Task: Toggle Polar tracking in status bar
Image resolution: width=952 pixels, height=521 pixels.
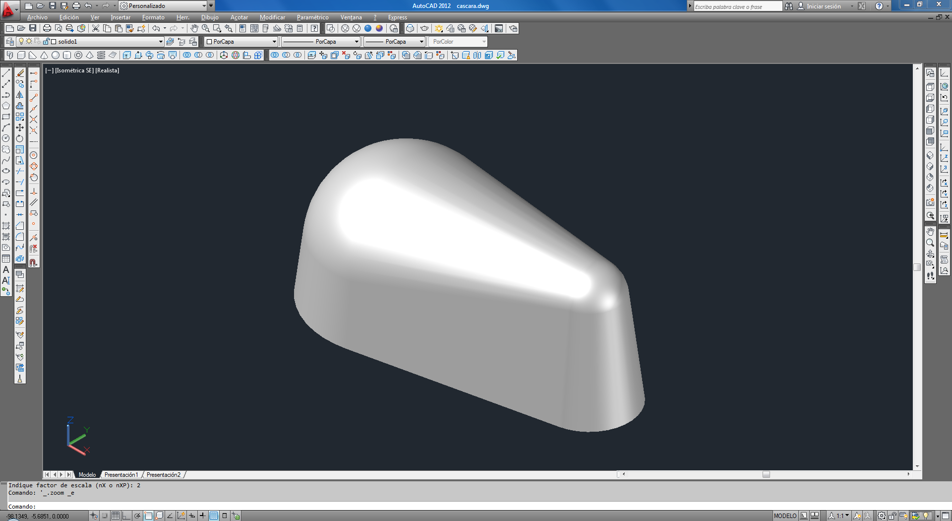Action: point(137,516)
